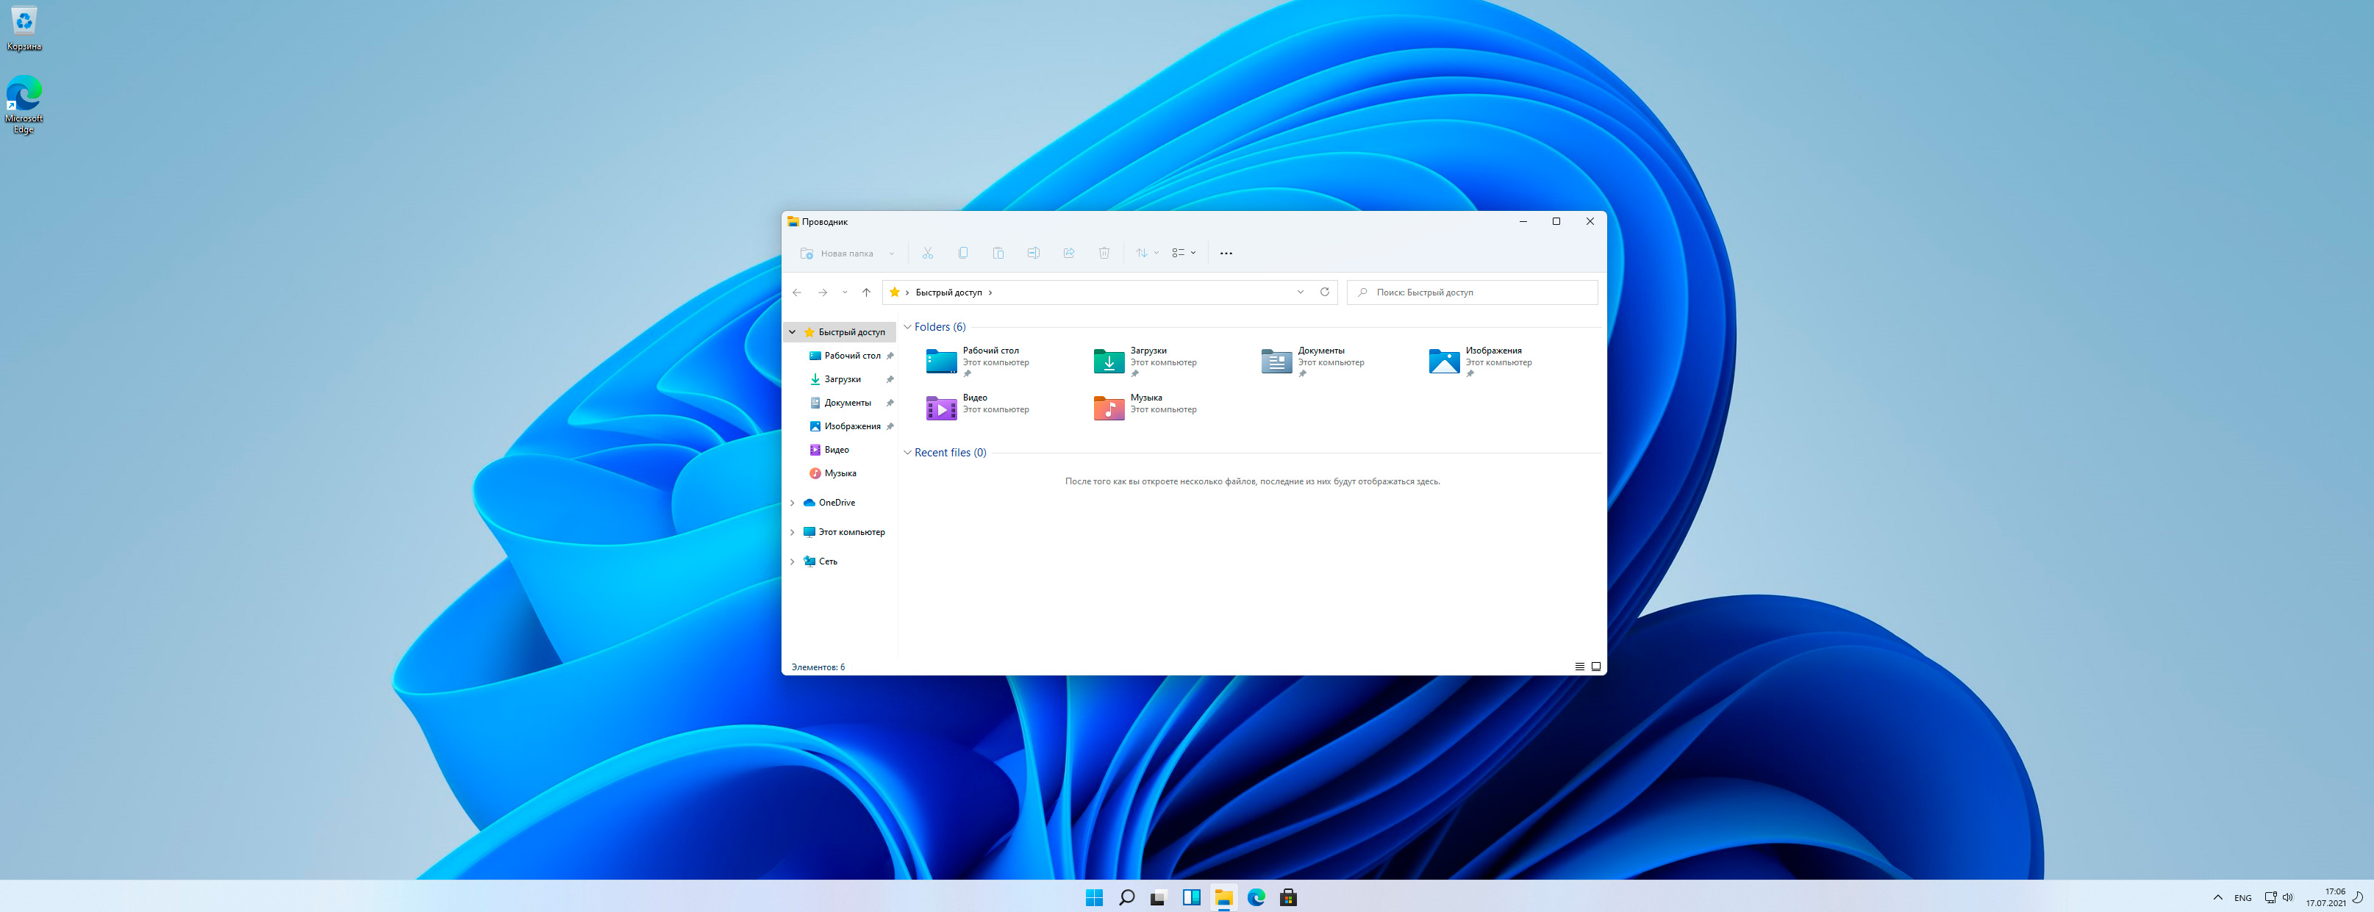
Task: Click the Share icon in toolbar
Action: pyautogui.click(x=1069, y=254)
